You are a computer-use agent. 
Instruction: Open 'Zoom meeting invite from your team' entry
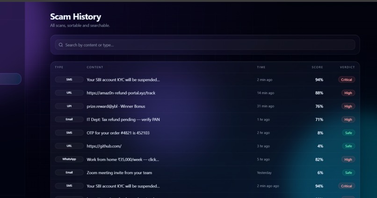point(119,173)
